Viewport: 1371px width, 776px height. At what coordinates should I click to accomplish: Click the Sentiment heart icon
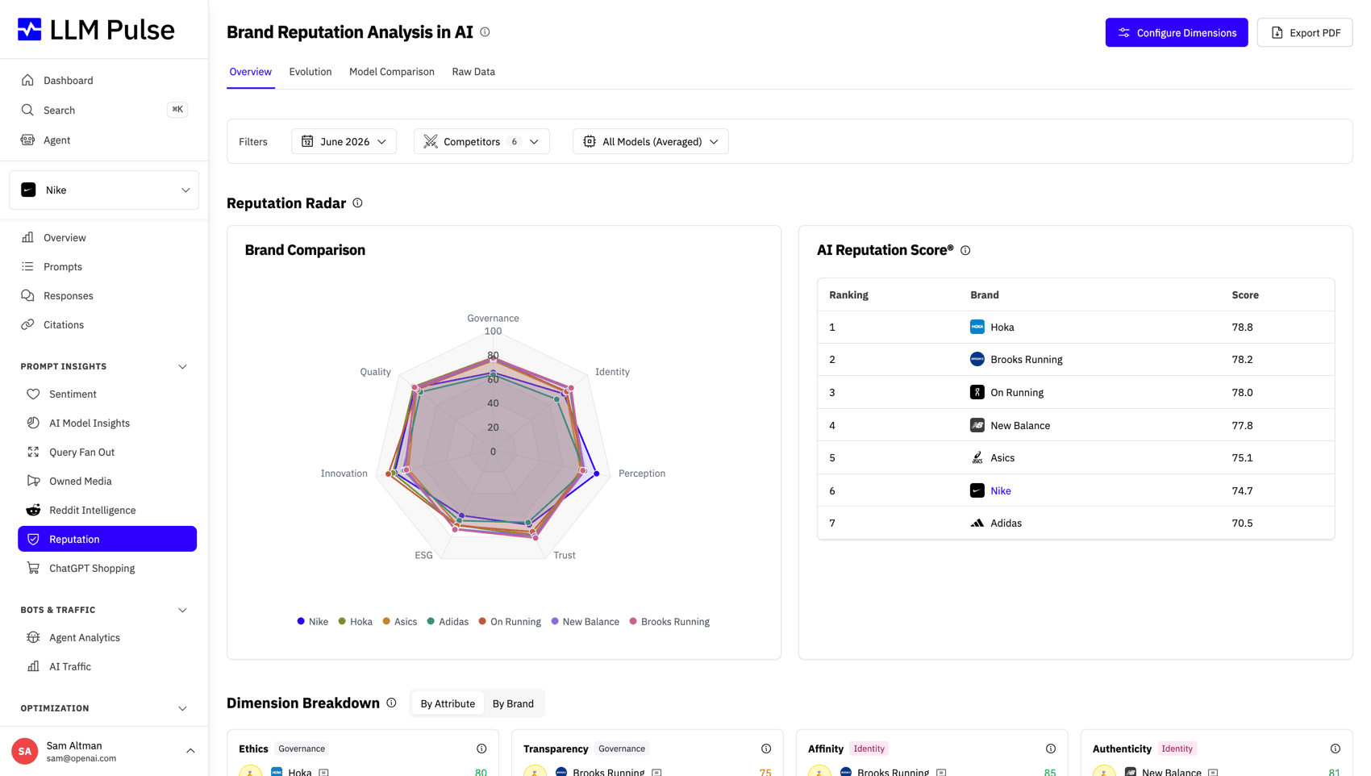pos(33,394)
